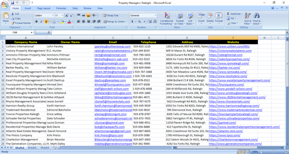Screen dimensions: 289x154
Task: Toggle bold formatting
Action: [36, 22]
